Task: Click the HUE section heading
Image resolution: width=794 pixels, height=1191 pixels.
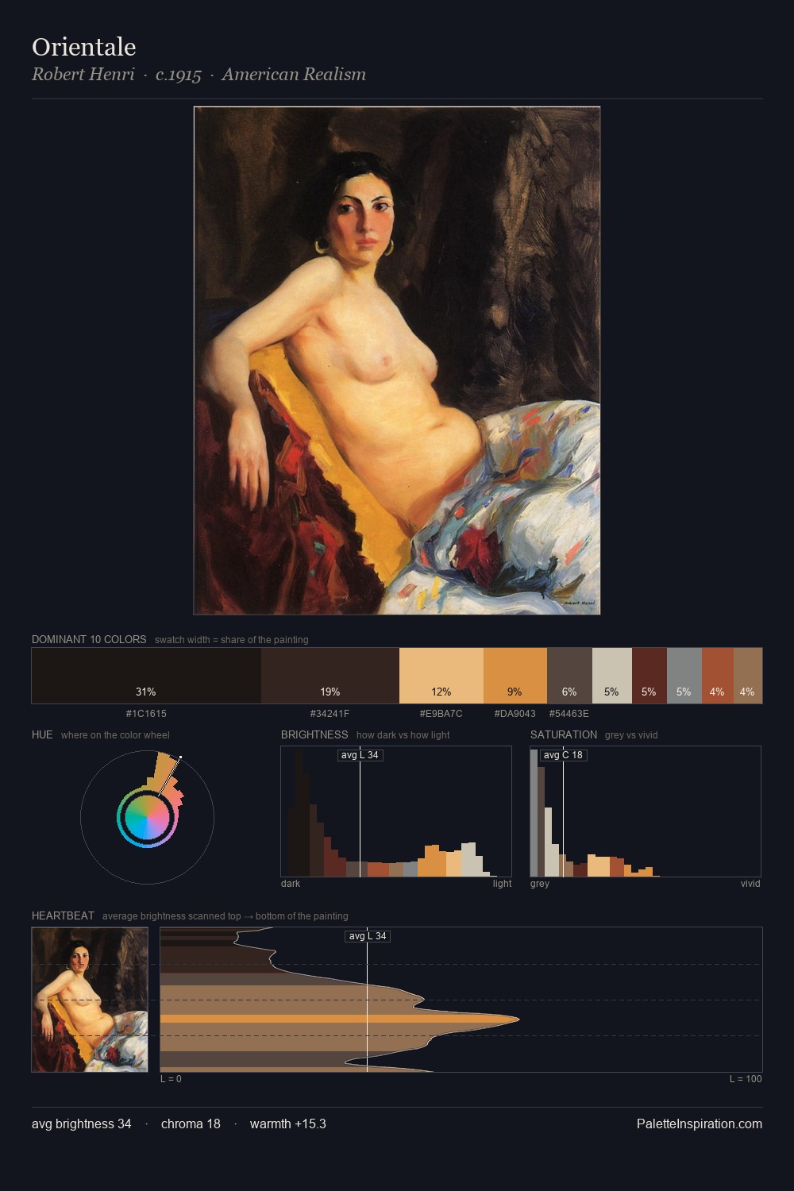Action: click(42, 734)
